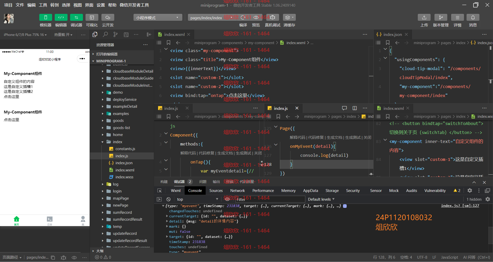Click 生成测试 code lens in pages index.js

(x=353, y=138)
